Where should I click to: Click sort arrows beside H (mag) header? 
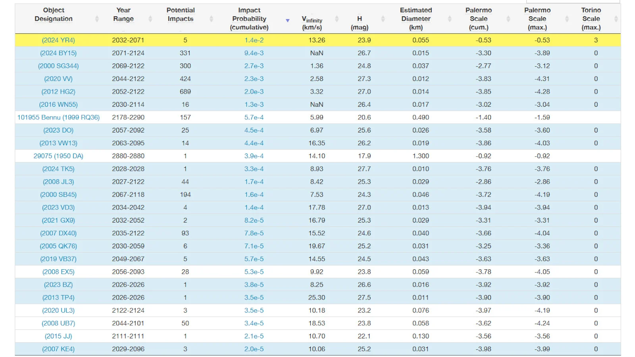tap(383, 19)
